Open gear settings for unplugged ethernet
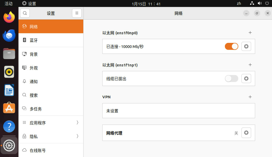This screenshot has width=272, height=157. pyautogui.click(x=246, y=78)
